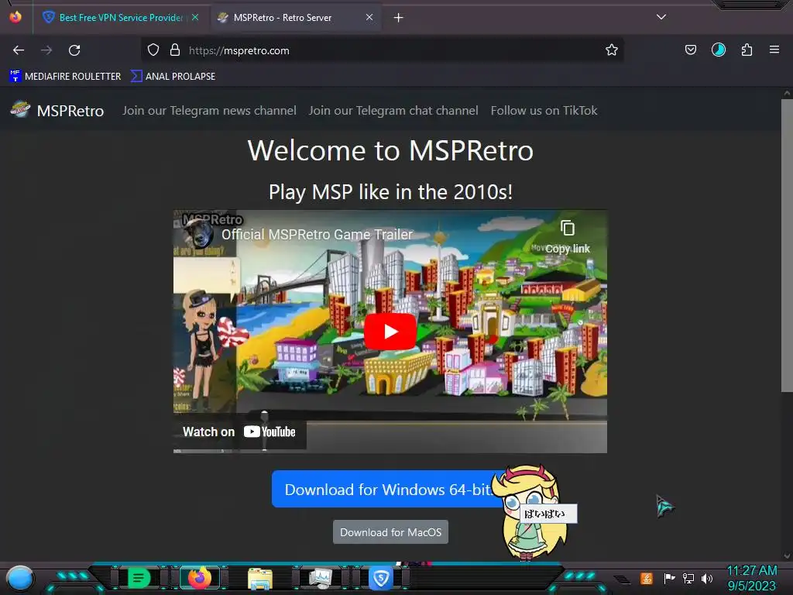Open the volume speaker tray icon

(x=706, y=578)
